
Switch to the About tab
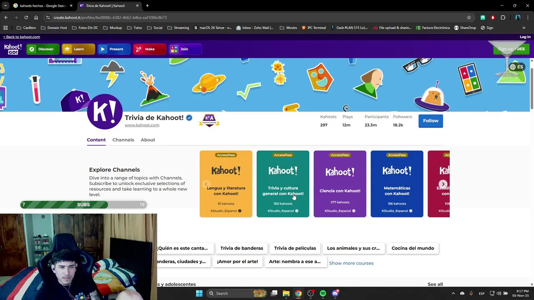148,140
